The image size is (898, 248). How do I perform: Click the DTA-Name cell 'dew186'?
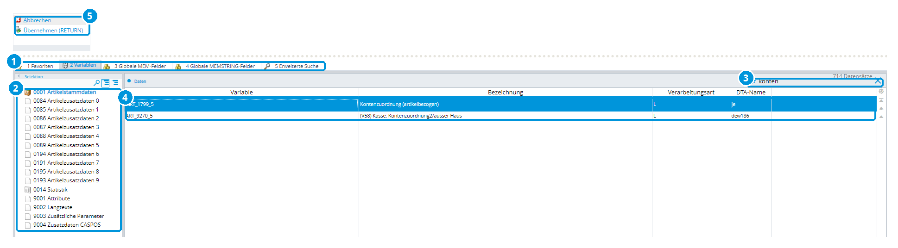[x=751, y=116]
